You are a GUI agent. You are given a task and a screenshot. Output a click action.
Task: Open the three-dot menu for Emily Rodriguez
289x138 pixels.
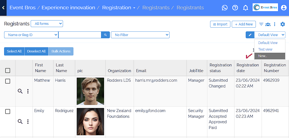pyautogui.click(x=28, y=122)
